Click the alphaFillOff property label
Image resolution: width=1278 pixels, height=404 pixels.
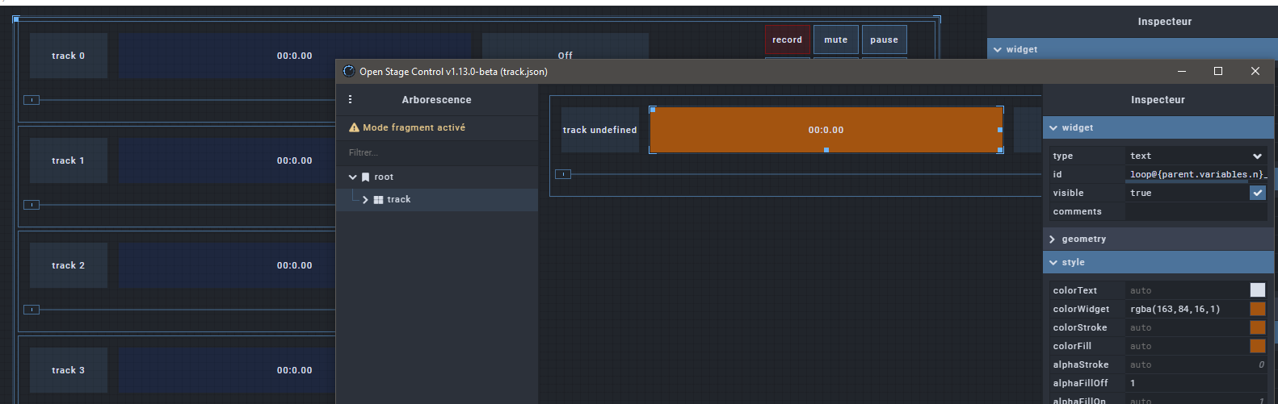pos(1080,383)
